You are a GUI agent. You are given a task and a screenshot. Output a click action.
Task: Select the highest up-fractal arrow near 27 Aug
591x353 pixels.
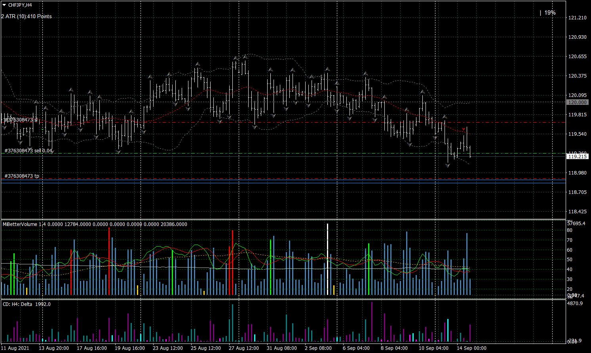pos(245,57)
